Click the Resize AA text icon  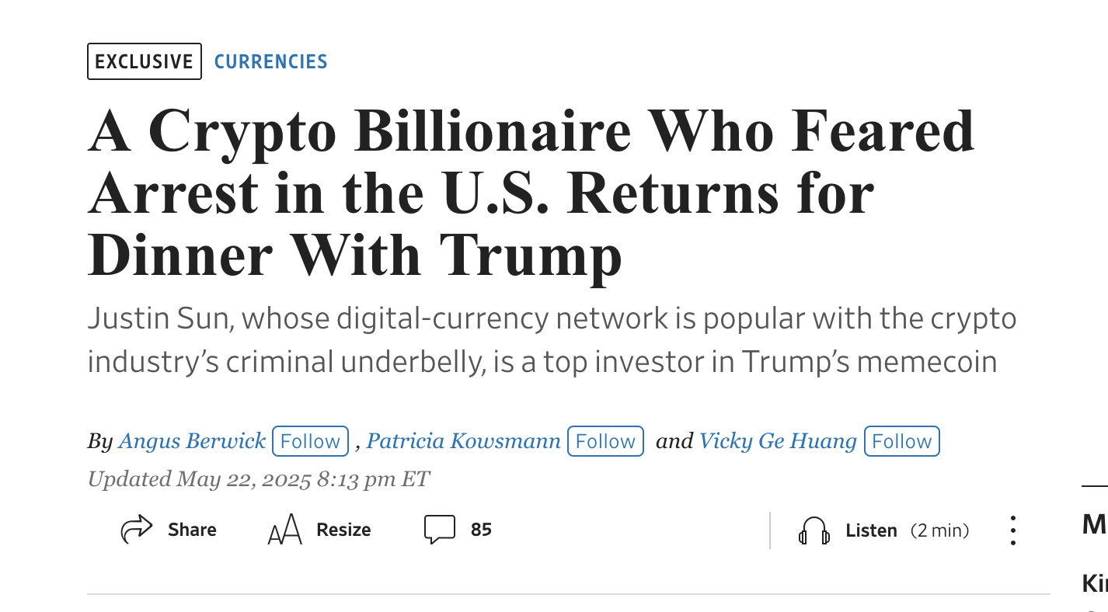point(284,530)
